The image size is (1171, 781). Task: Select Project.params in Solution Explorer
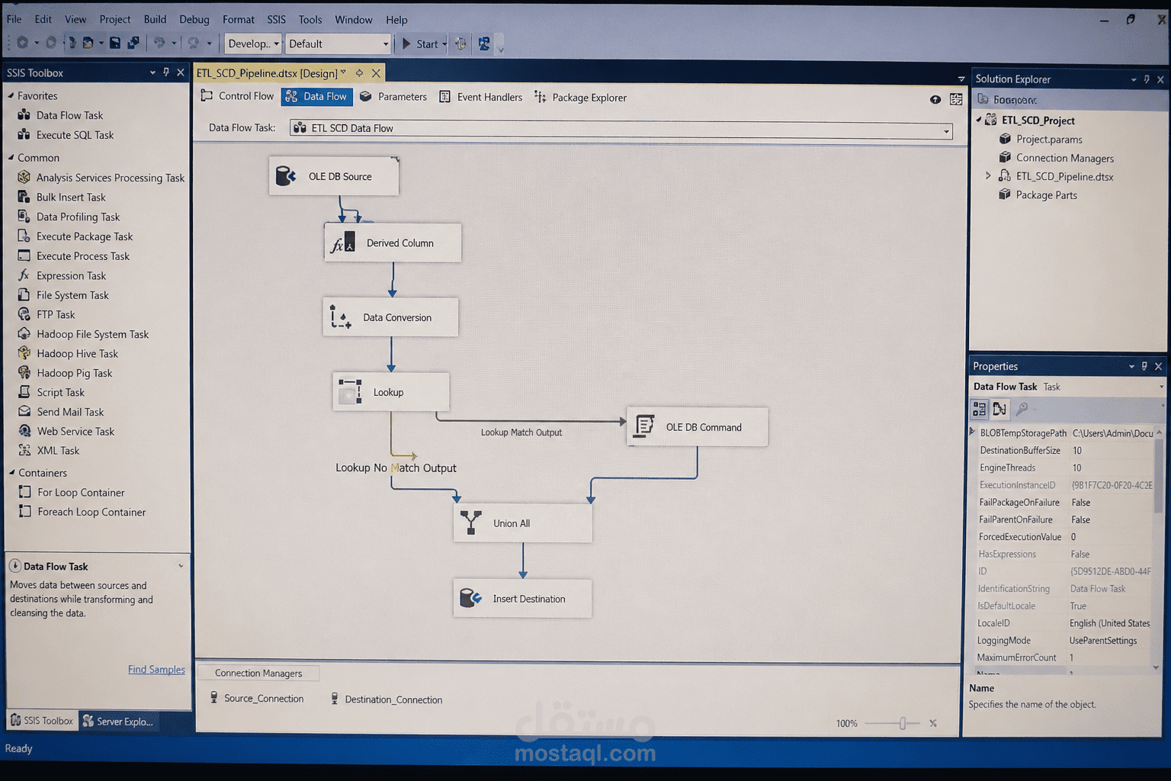(x=1049, y=139)
